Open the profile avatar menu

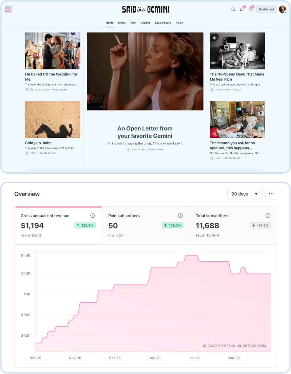click(283, 9)
